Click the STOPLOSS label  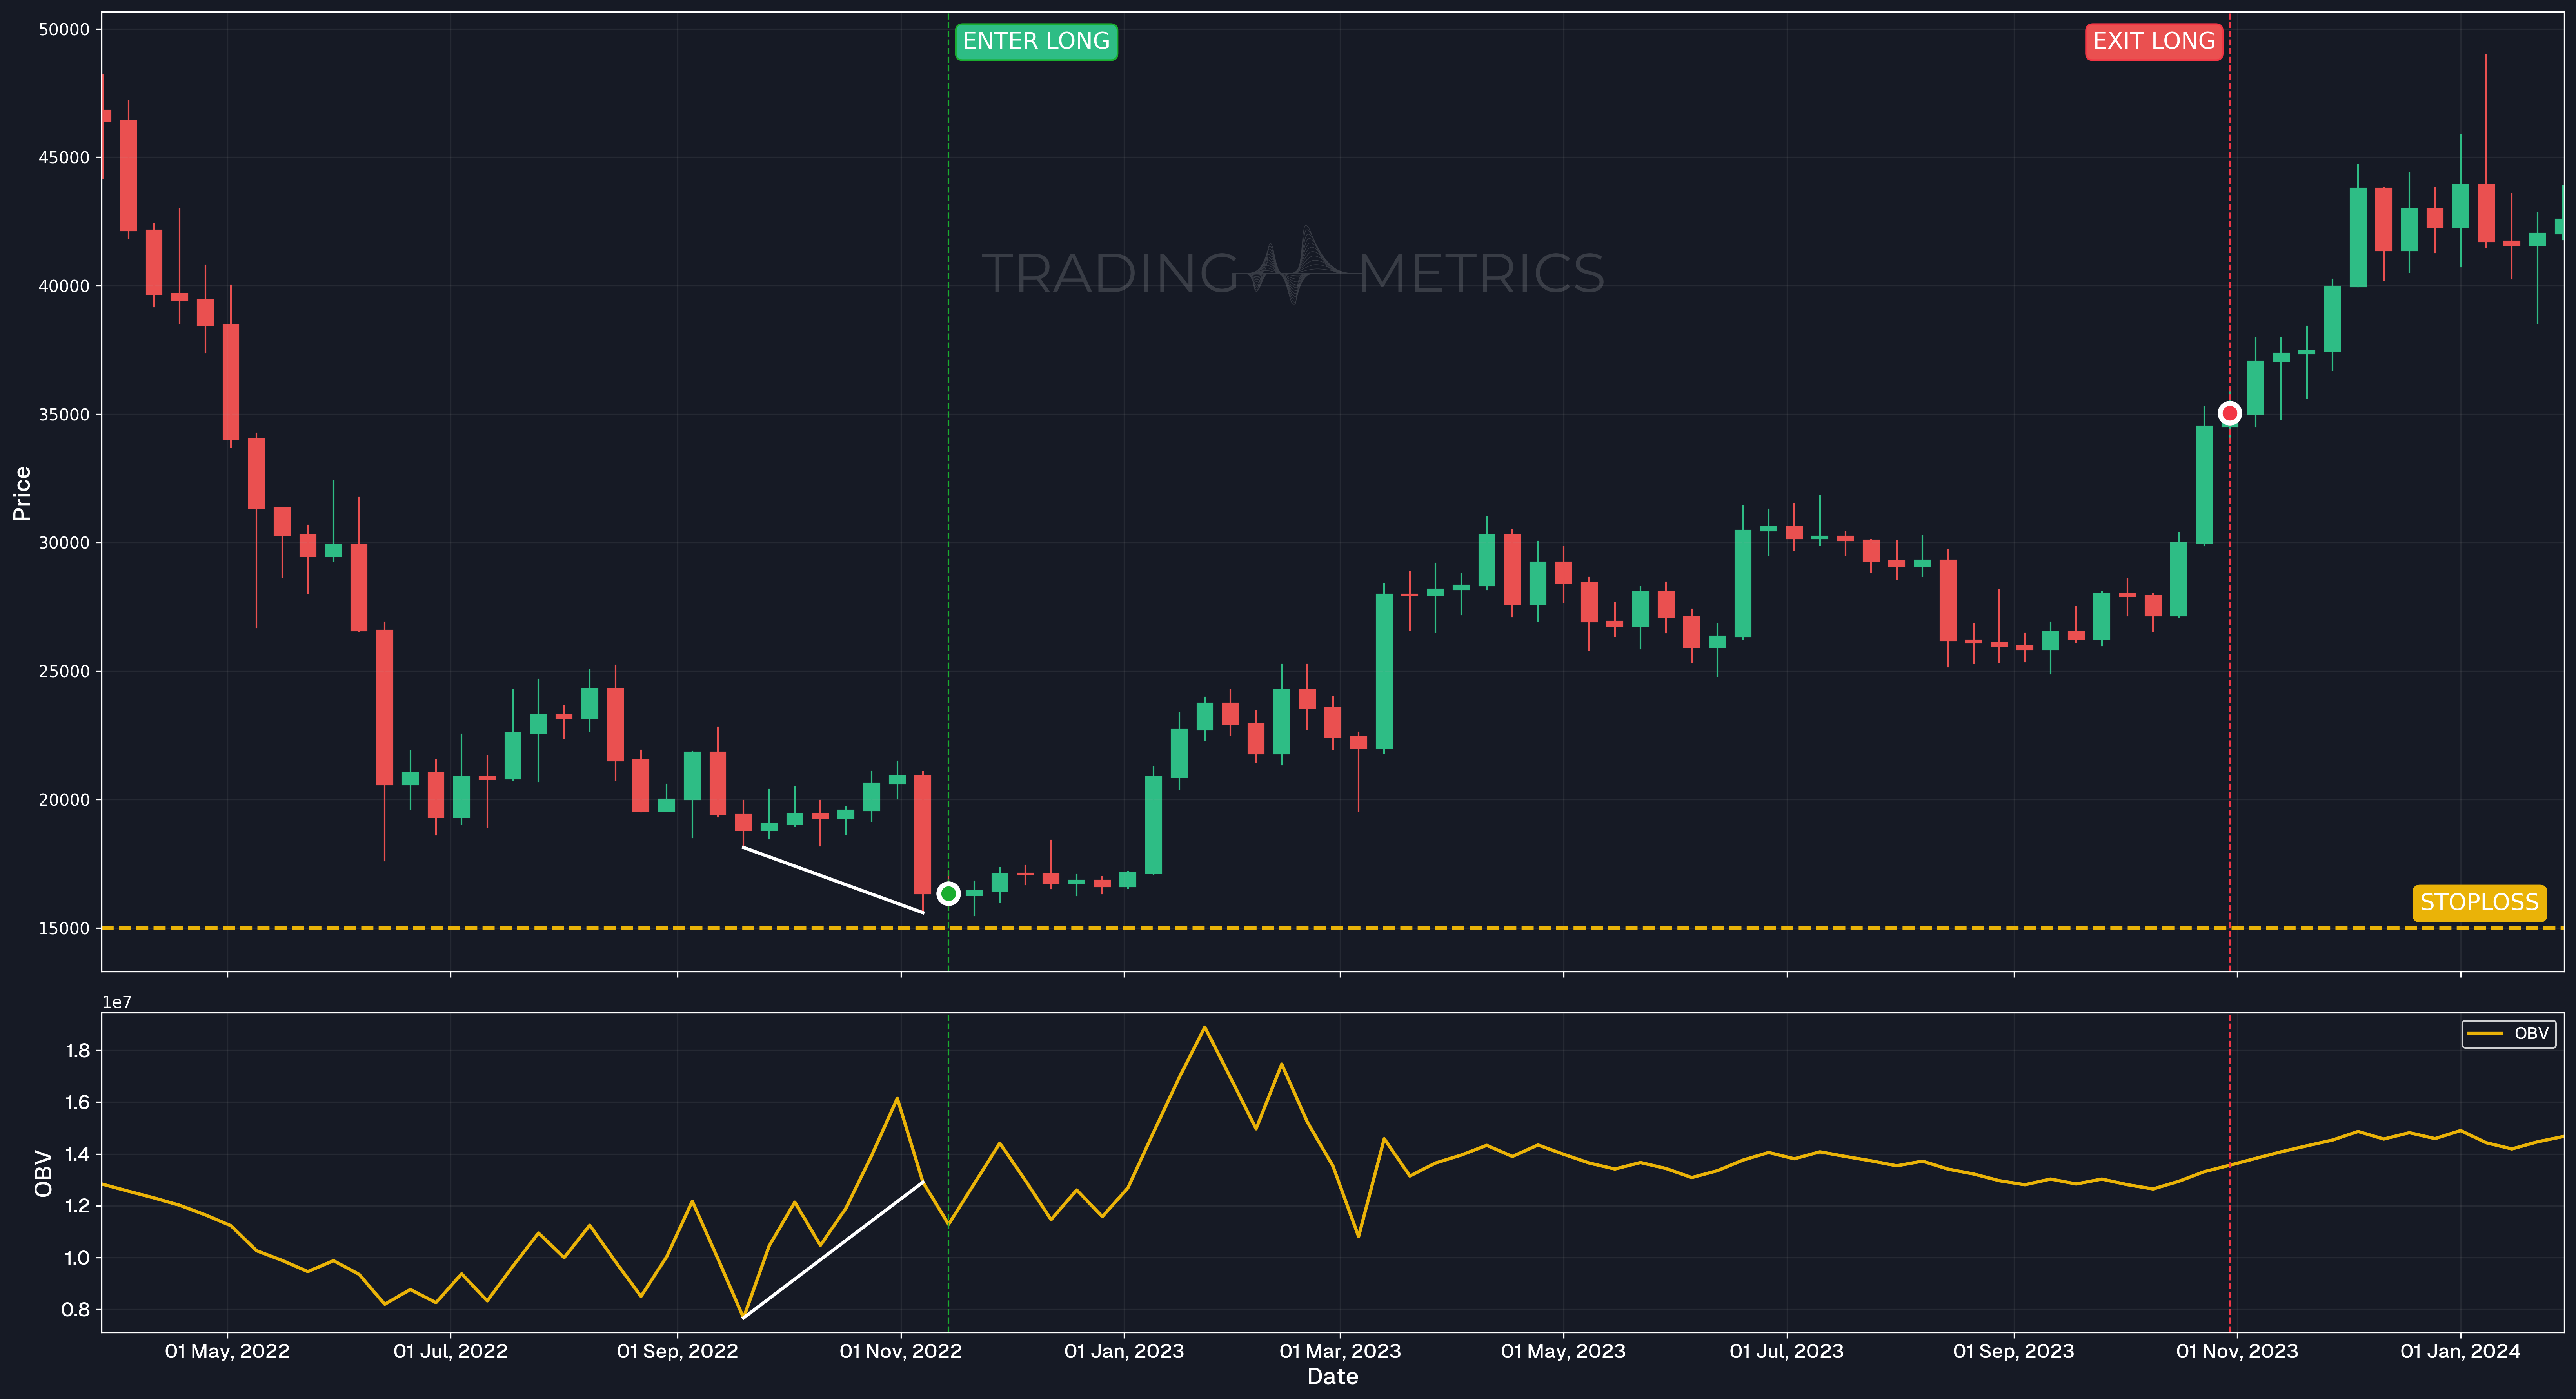click(x=2479, y=902)
